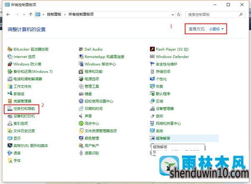This screenshot has height=184, width=251.
Task: Open the 默认程序 link
Action: (163, 94)
